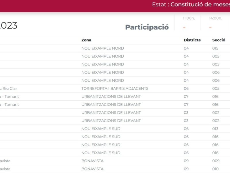Viewport: 230px width, 173px height.
Task: Sort by the Districte column header
Action: point(192,40)
